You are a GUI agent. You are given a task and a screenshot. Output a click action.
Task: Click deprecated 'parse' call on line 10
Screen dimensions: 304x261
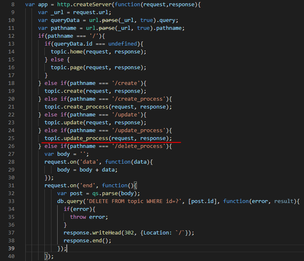(110, 20)
